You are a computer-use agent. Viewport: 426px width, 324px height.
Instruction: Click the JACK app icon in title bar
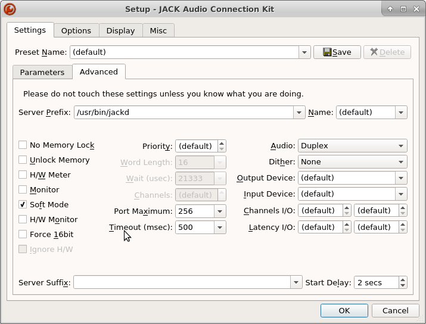(x=10, y=9)
